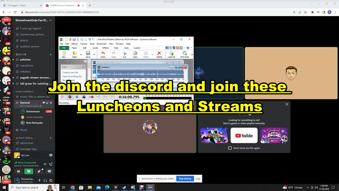Open chat icon on General voice channel

pos(44,103)
